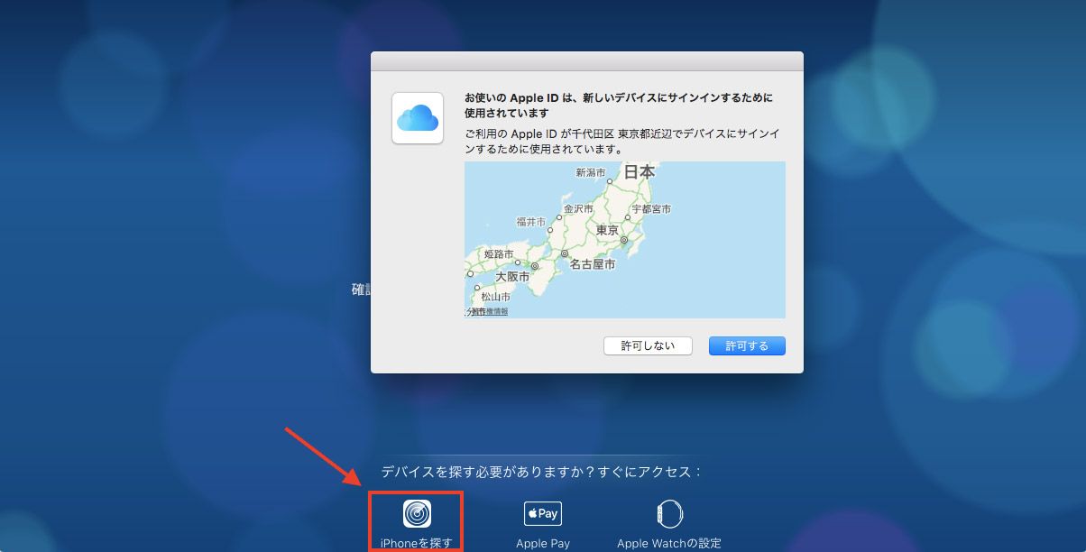Click 大阪市 label on the map
Image resolution: width=1086 pixels, height=552 pixels.
[512, 276]
